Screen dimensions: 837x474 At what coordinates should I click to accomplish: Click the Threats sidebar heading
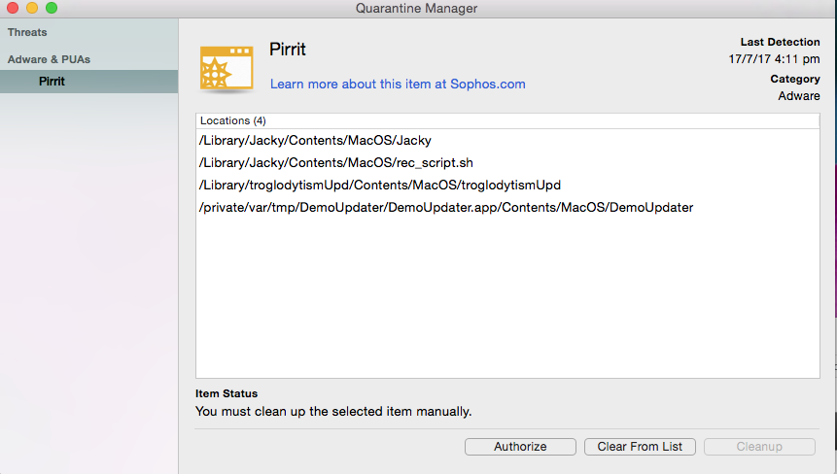[27, 32]
